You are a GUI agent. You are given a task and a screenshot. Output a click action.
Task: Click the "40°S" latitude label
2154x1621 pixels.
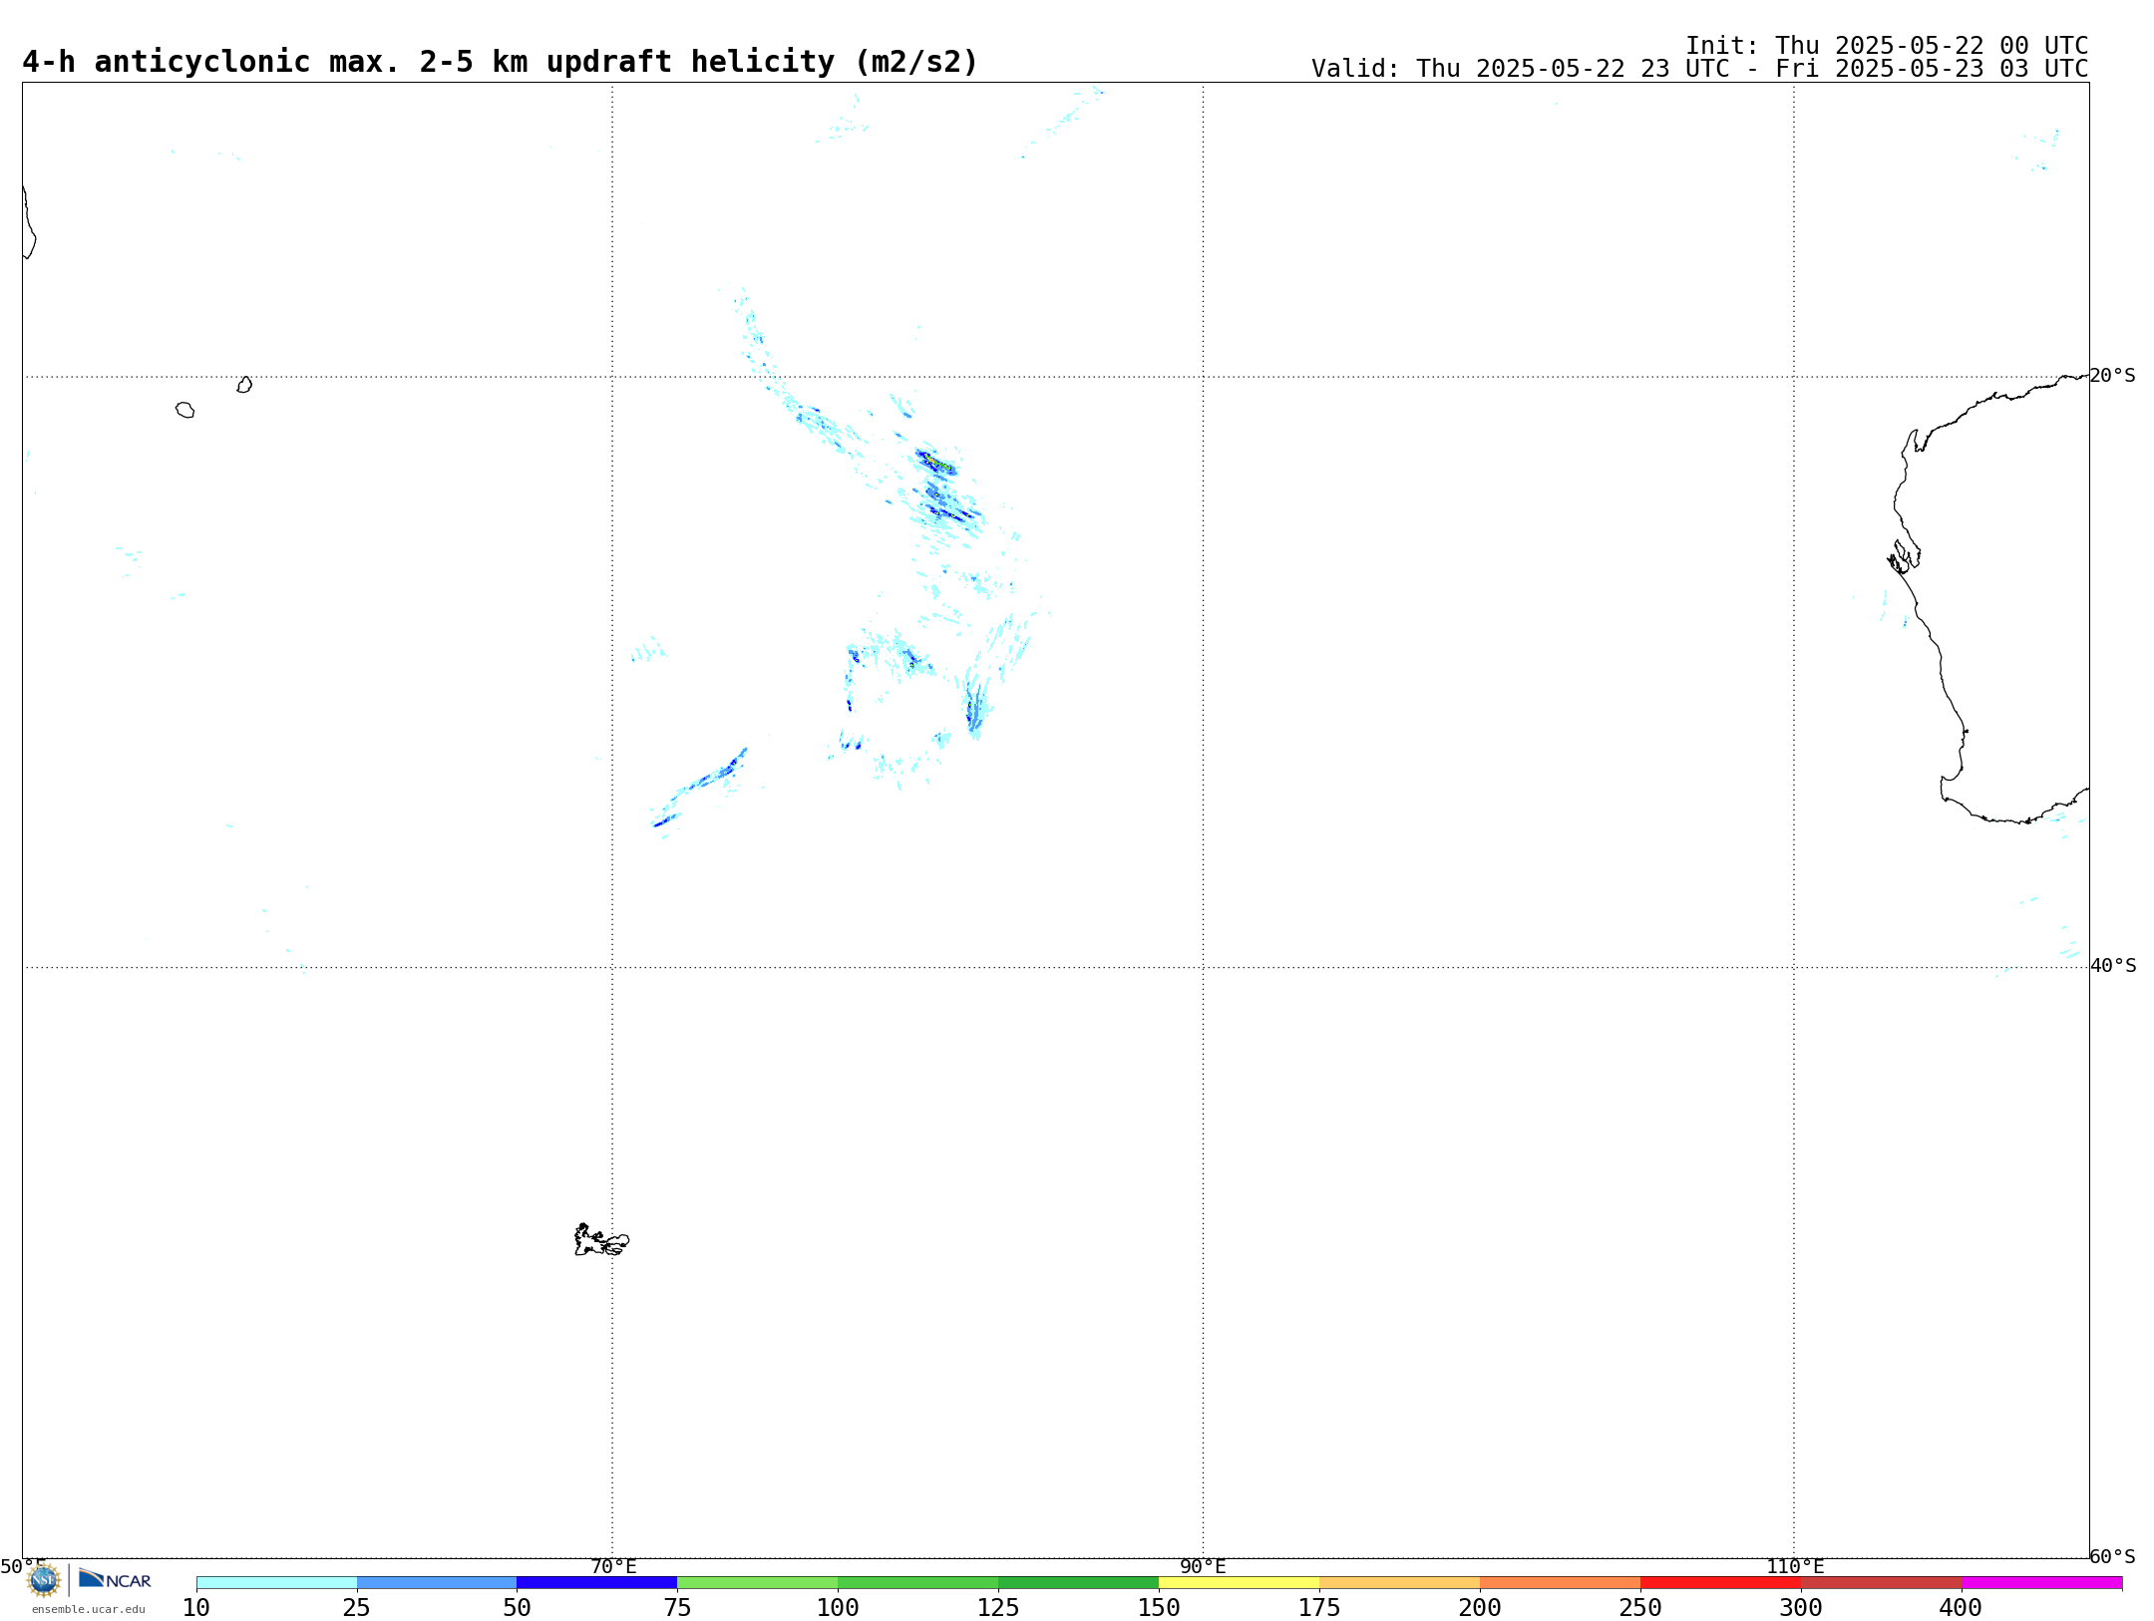point(2113,965)
